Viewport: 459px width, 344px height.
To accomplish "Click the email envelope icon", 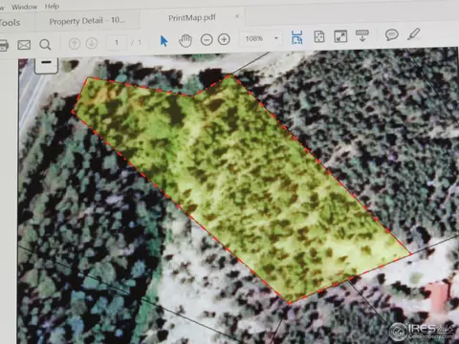I will pyautogui.click(x=24, y=45).
